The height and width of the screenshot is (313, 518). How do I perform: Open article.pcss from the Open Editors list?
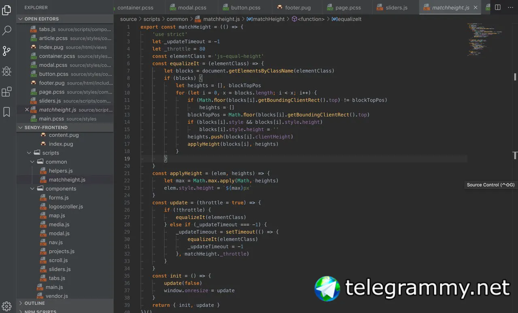pos(65,38)
